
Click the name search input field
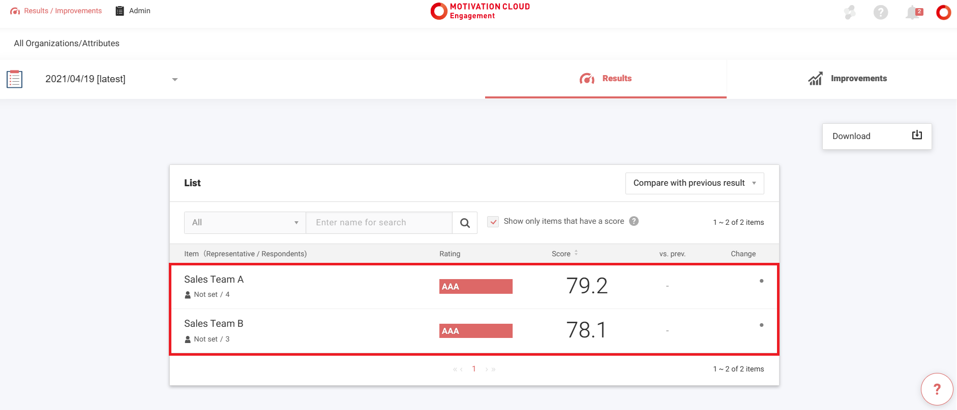click(x=379, y=223)
